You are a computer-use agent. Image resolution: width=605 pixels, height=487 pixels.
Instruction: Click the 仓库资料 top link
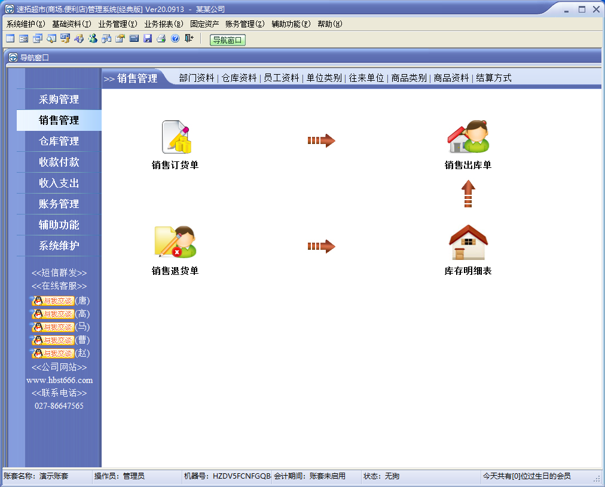click(239, 78)
